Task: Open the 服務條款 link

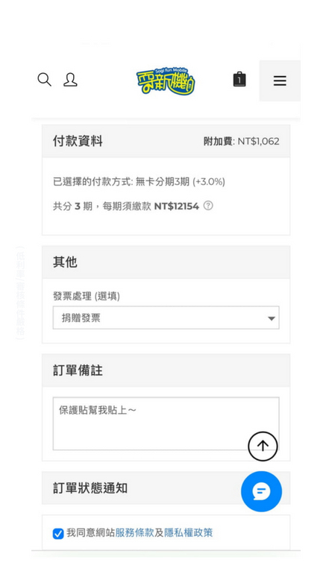Action: [x=134, y=533]
